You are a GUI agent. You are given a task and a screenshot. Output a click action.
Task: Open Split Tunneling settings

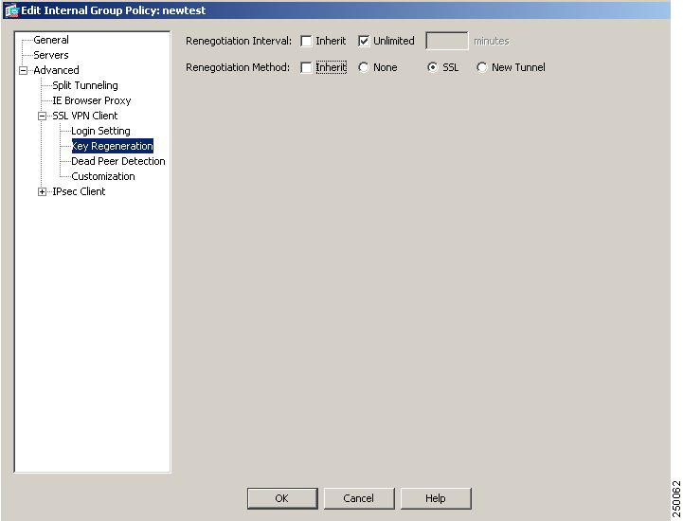tap(85, 85)
